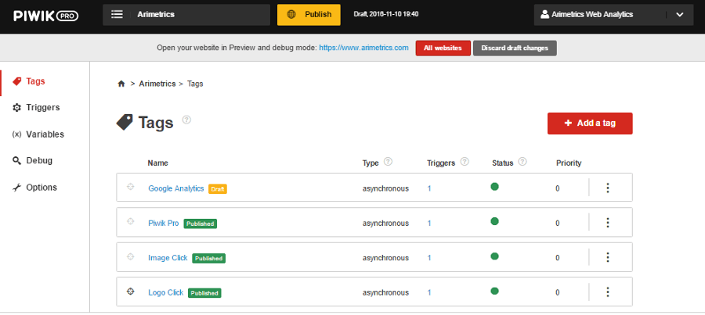Screen dimensions: 705x315
Task: Click the Options wrench icon
Action: pos(16,188)
